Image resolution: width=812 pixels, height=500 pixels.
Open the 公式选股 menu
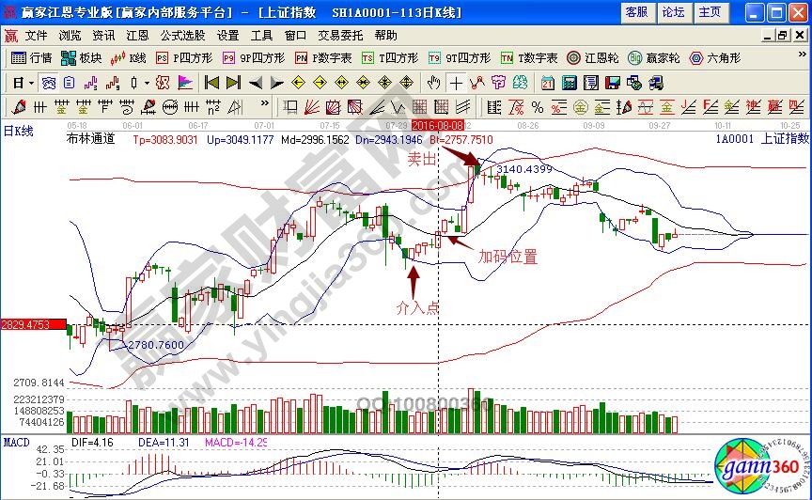(x=182, y=36)
